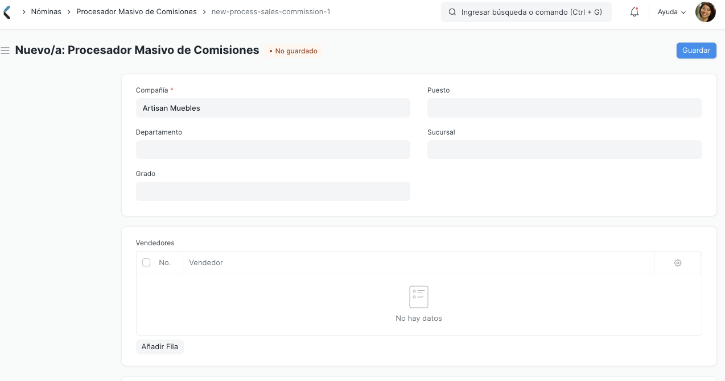Focus the Compañía field

tap(273, 108)
